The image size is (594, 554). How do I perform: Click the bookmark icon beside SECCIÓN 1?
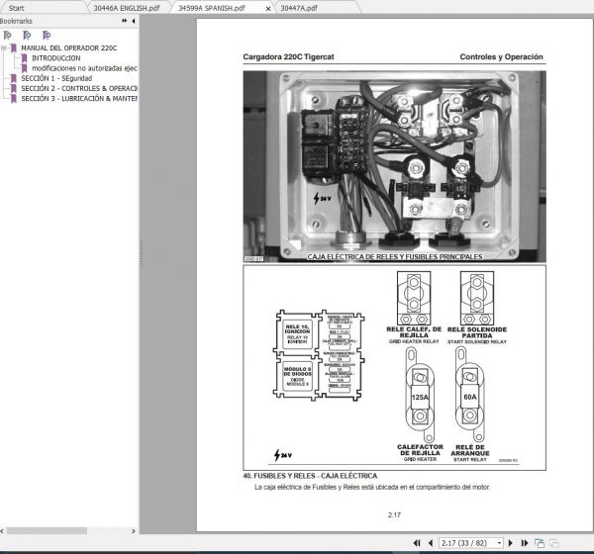point(14,78)
